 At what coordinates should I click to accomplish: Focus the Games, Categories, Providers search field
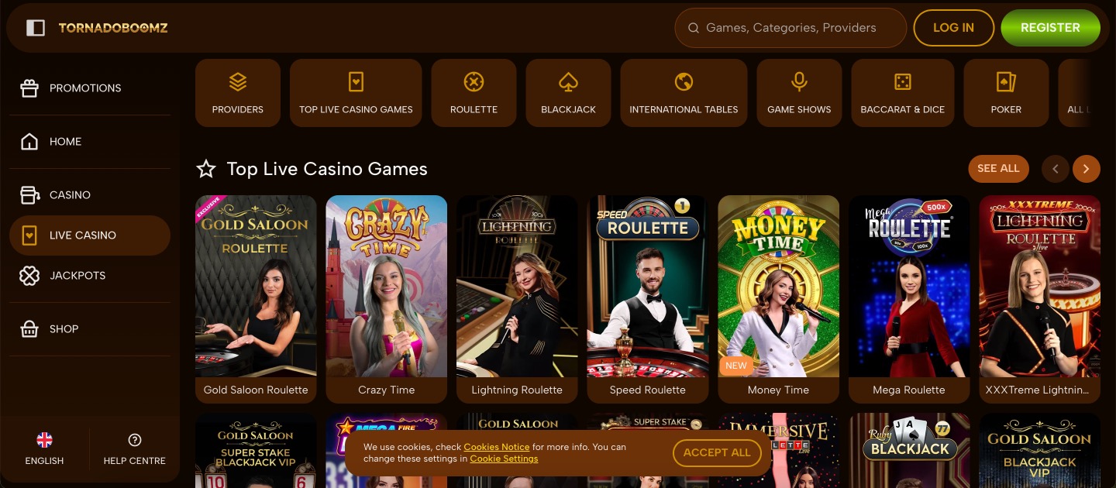tap(790, 28)
